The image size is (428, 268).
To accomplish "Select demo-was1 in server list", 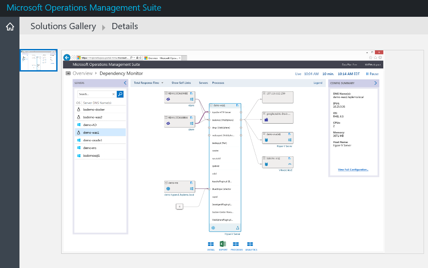I will pyautogui.click(x=100, y=132).
